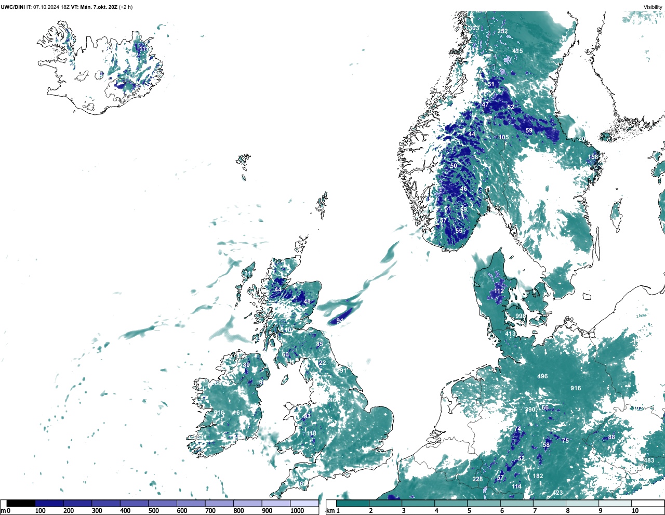Click the dark navy 100–200 m legend swatch
665x515 pixels.
pos(49,503)
